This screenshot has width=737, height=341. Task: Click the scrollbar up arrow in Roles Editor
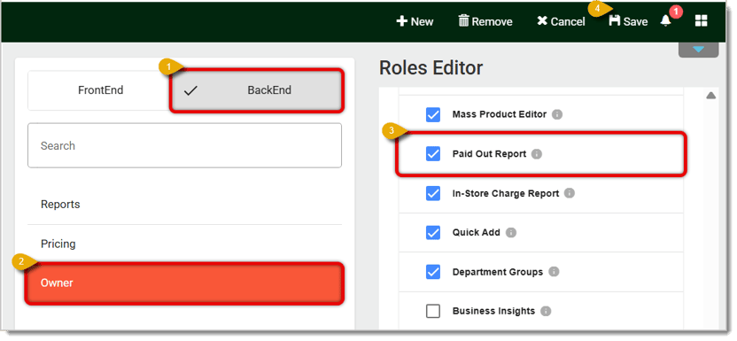[x=710, y=96]
